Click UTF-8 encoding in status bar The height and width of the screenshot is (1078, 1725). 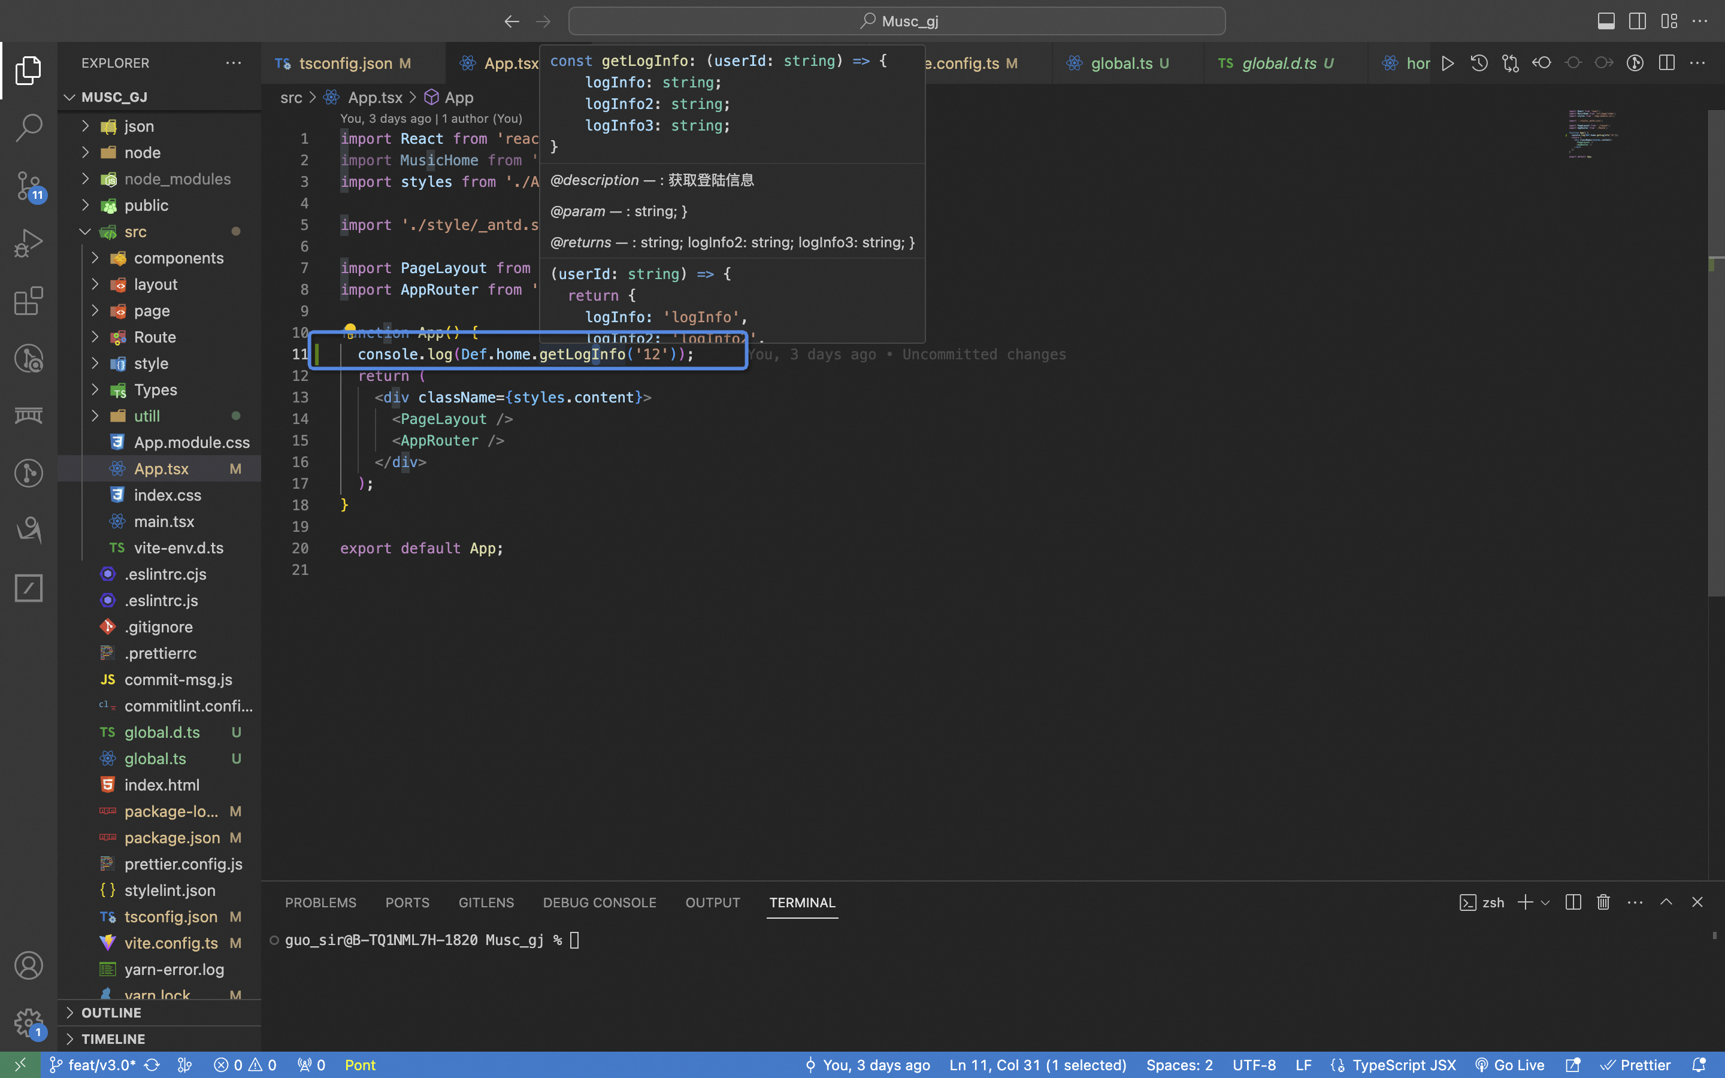tap(1255, 1064)
